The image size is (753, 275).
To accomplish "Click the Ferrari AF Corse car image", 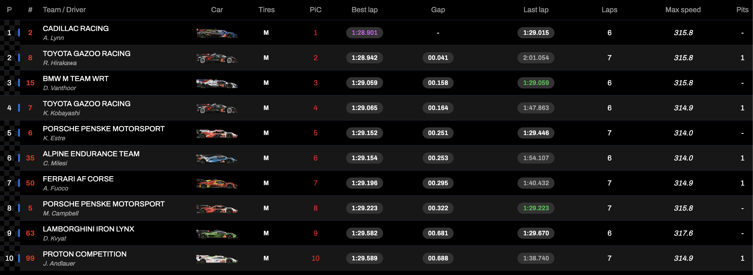I will click(217, 183).
